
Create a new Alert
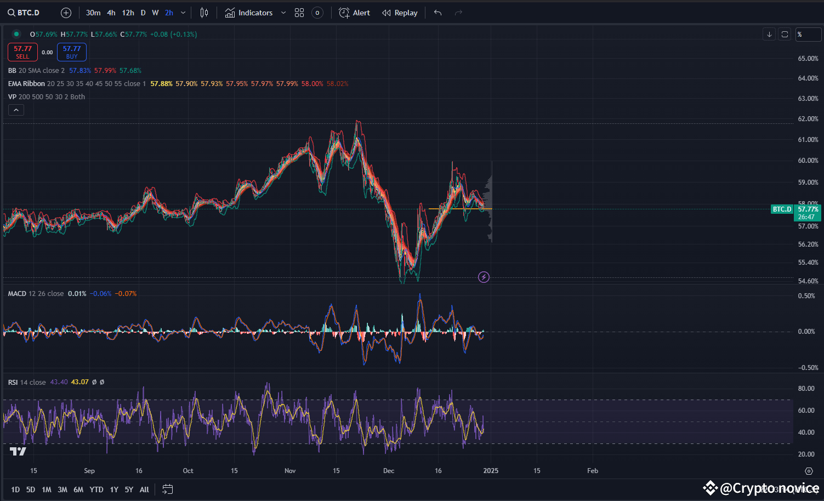coord(354,13)
